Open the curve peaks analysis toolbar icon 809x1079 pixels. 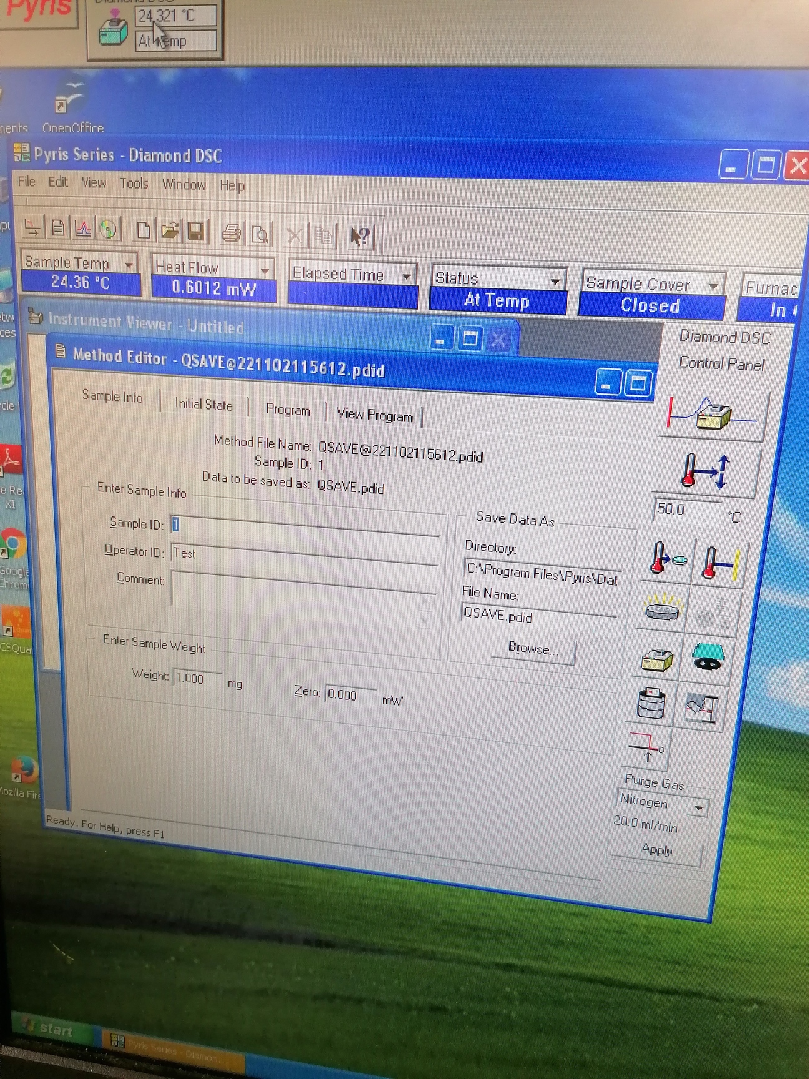[x=82, y=229]
